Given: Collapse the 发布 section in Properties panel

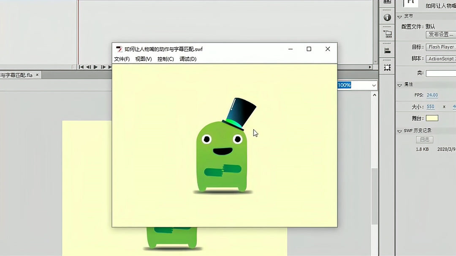Looking at the screenshot, I should (399, 17).
